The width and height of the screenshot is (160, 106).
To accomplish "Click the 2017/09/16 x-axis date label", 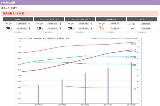I will [x=39, y=105].
